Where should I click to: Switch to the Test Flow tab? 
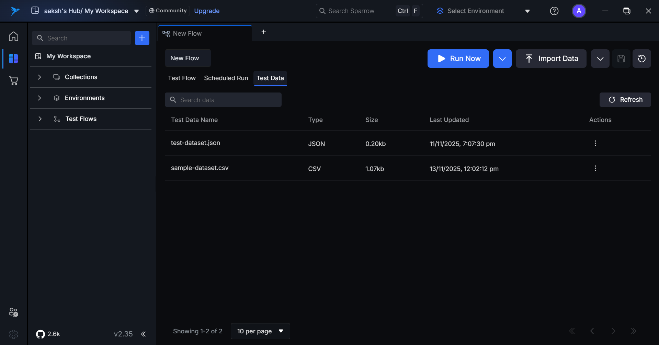[x=182, y=78]
